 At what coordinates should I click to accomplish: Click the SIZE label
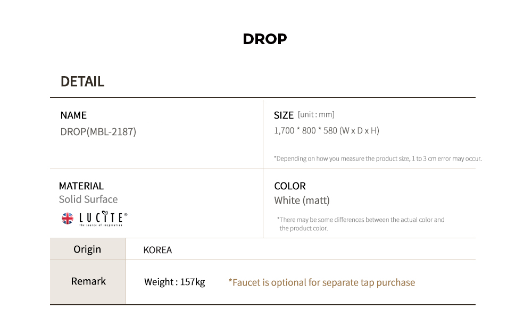(284, 115)
